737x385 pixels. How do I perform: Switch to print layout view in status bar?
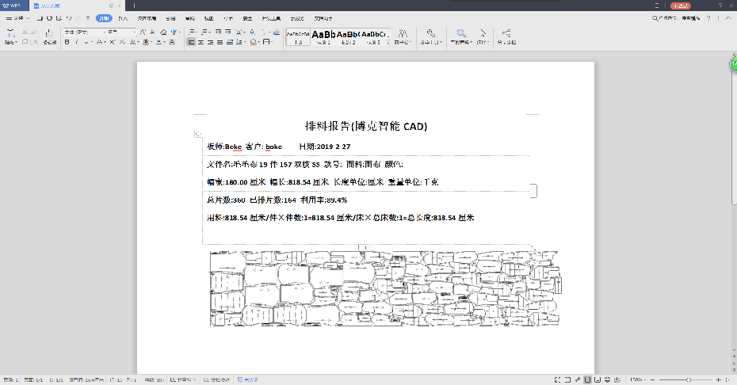click(586, 379)
